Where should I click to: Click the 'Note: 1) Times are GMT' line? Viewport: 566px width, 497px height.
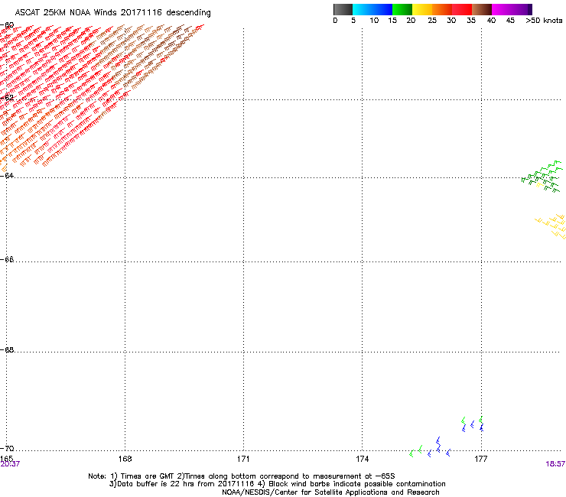pyautogui.click(x=242, y=476)
